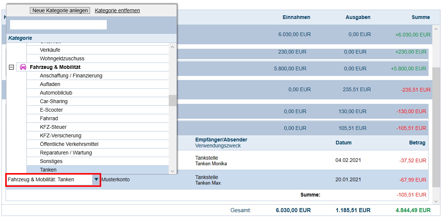442x217 pixels.
Task: Select the KFZ-Steuer category
Action: click(98, 127)
